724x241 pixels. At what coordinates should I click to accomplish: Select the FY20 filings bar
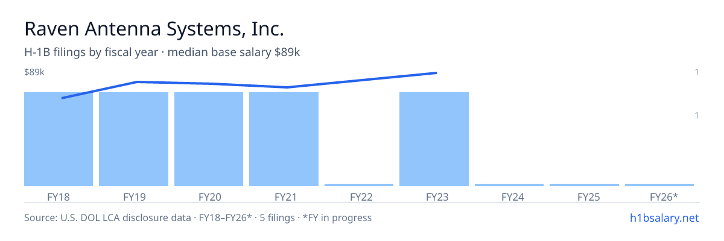click(x=209, y=139)
